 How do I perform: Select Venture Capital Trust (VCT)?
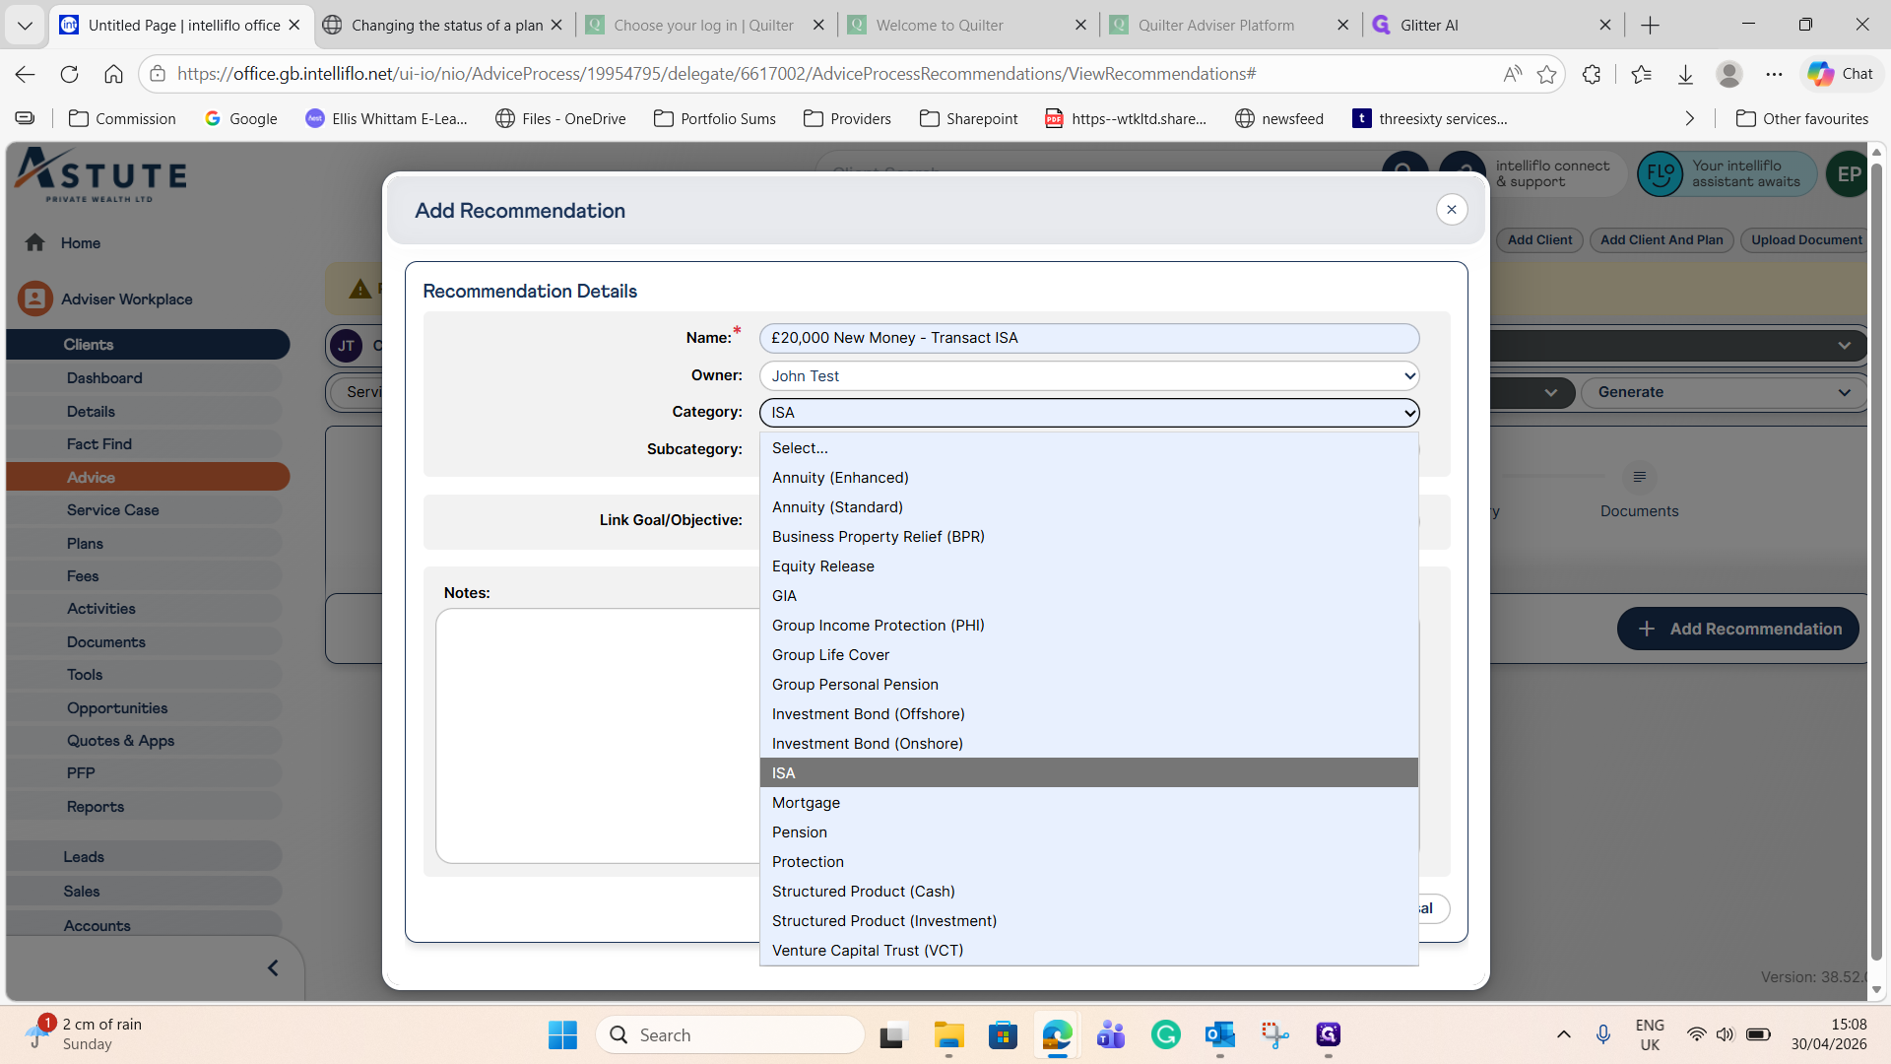tap(1089, 950)
